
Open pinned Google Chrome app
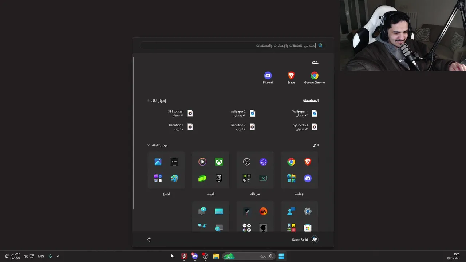(314, 78)
